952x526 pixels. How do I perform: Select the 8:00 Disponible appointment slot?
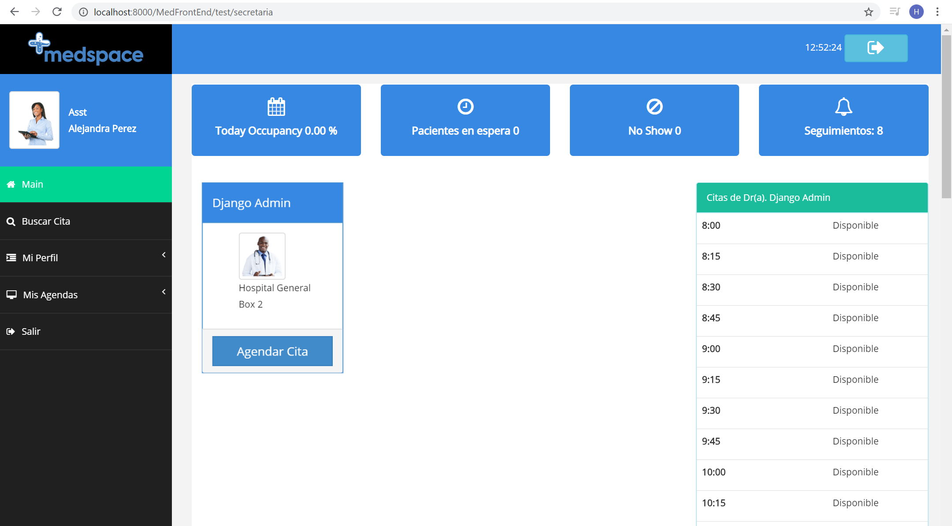811,226
